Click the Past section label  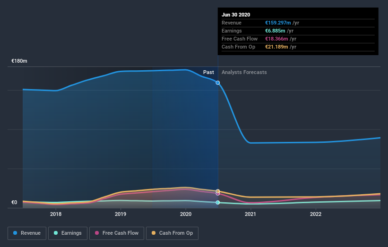[x=208, y=72]
